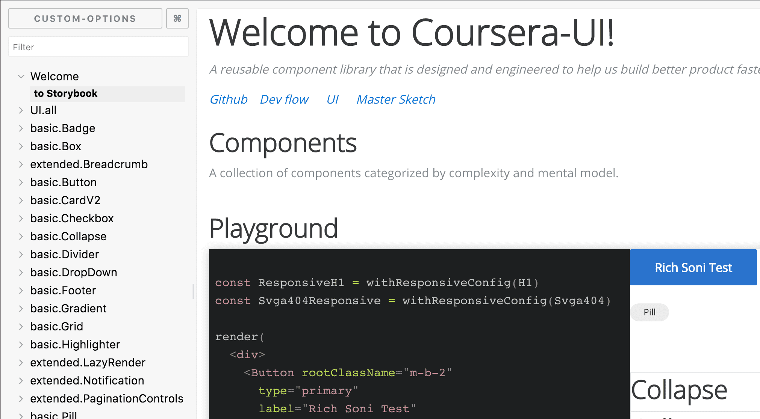Expand the basic.CardV2 chevron
Viewport: 760px width, 419px height.
pos(21,200)
